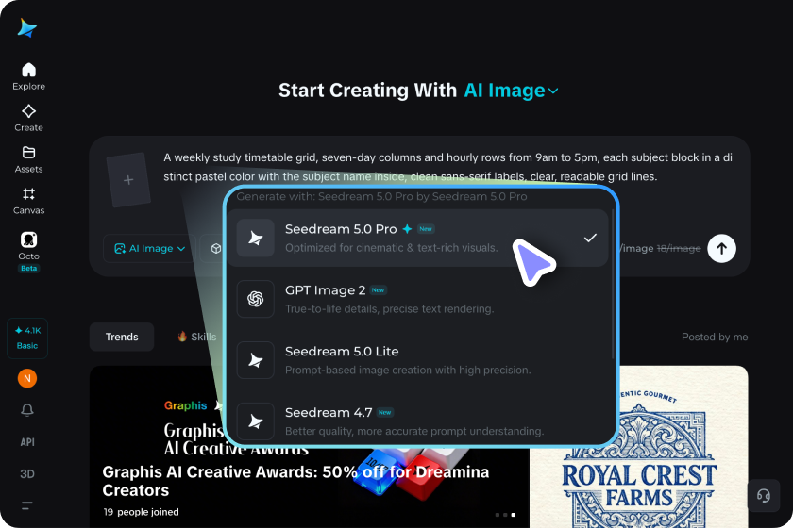
Task: Open the 3D section in sidebar
Action: click(x=27, y=474)
